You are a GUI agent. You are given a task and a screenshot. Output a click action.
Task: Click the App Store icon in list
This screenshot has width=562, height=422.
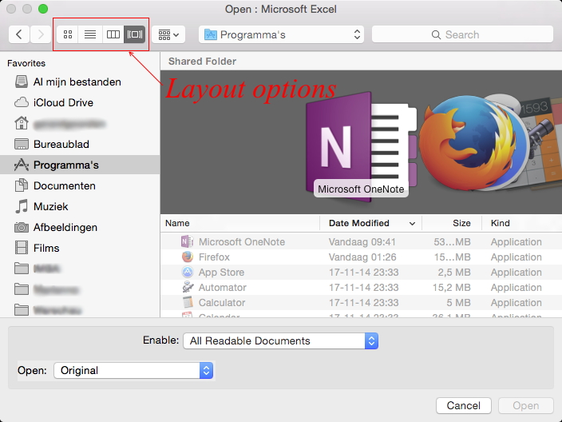click(187, 272)
